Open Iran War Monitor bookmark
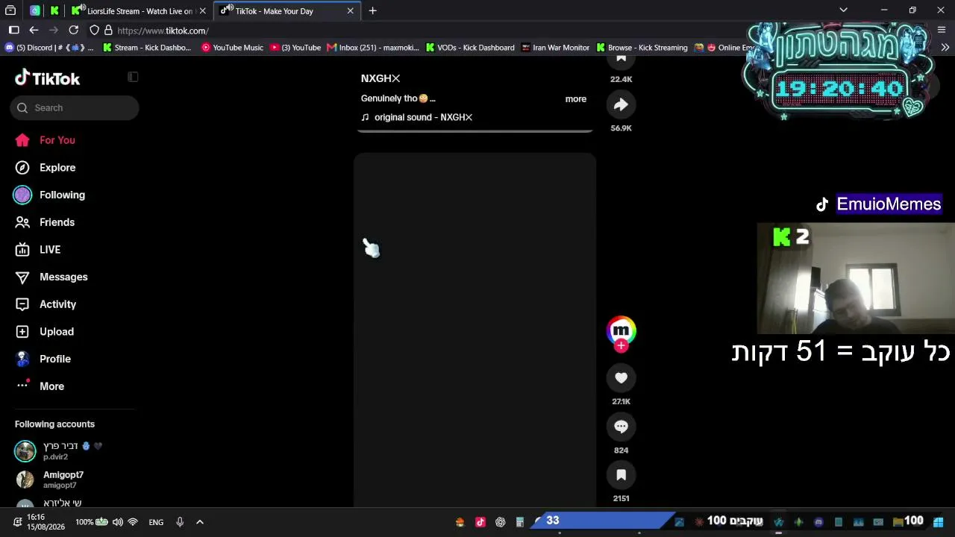This screenshot has height=537, width=955. 555,48
